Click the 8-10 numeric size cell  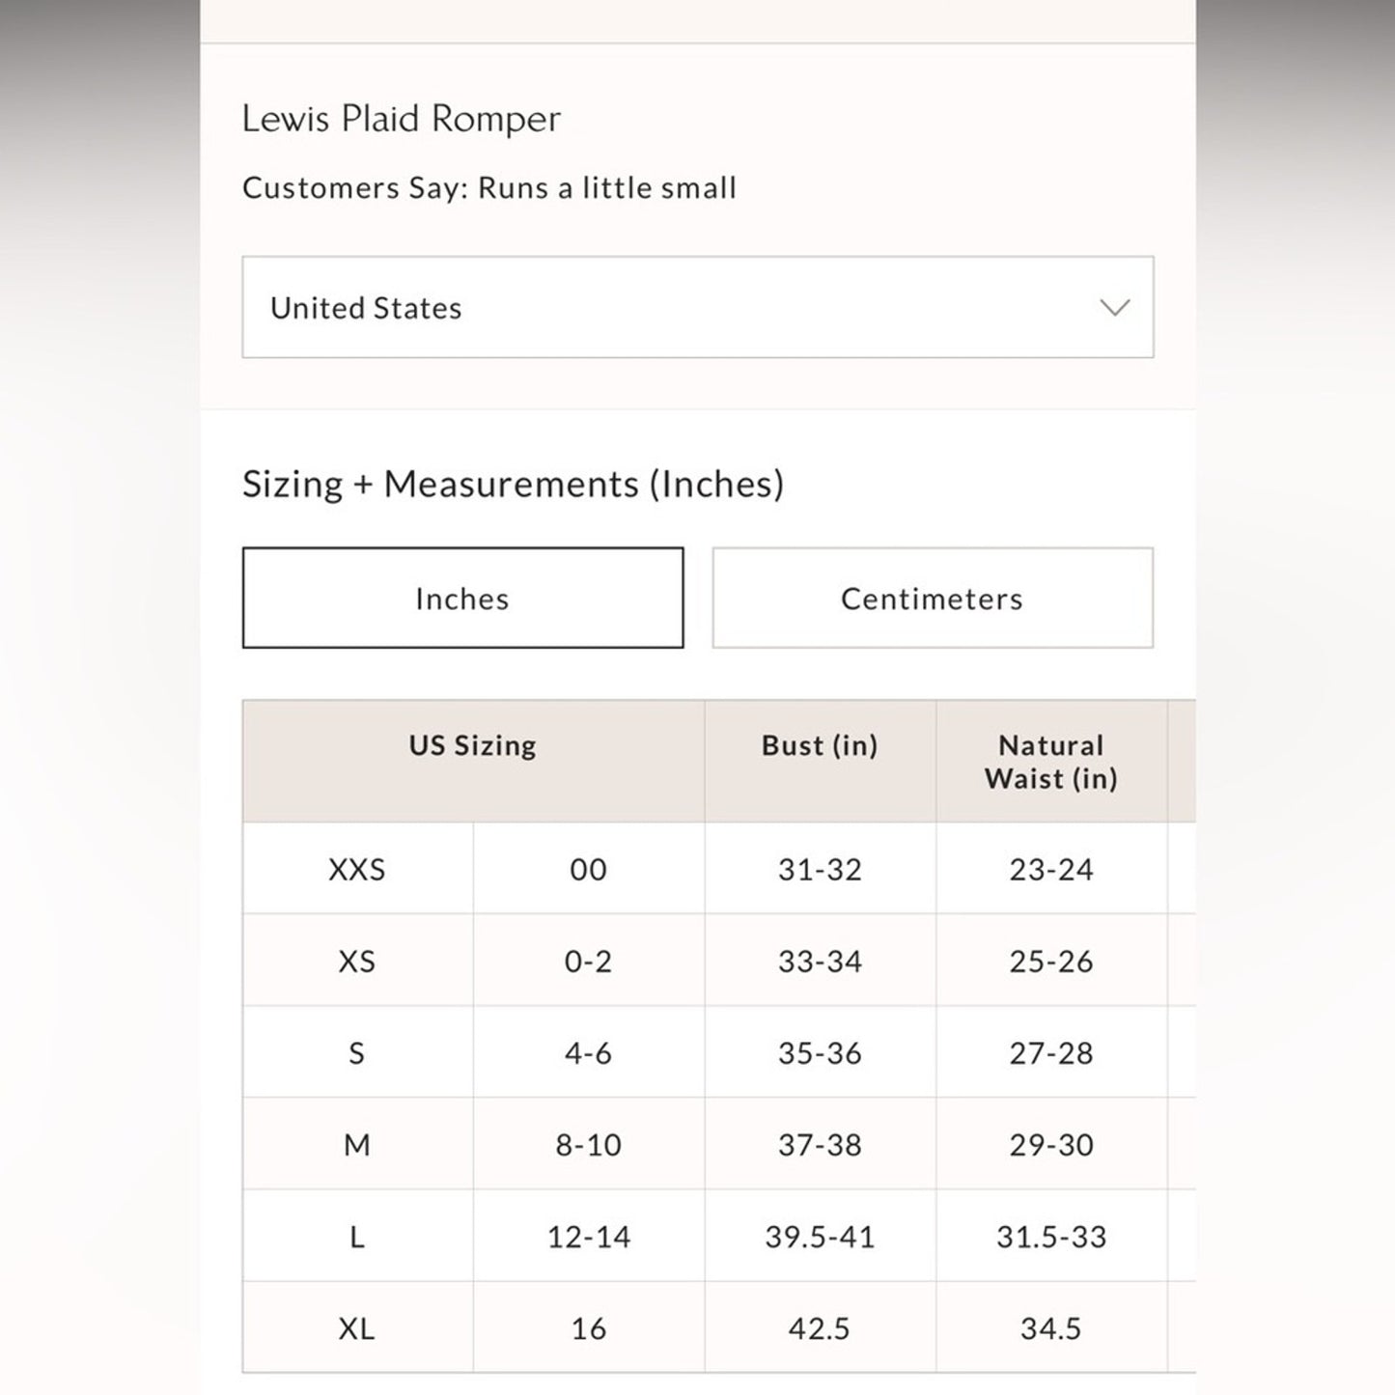point(588,1145)
